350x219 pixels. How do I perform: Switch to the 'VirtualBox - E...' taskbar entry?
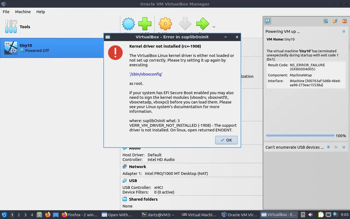point(279,215)
